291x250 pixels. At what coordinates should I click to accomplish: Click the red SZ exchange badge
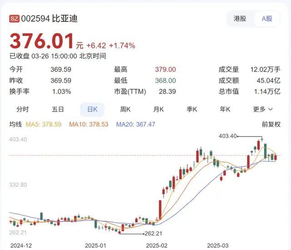click(x=14, y=19)
